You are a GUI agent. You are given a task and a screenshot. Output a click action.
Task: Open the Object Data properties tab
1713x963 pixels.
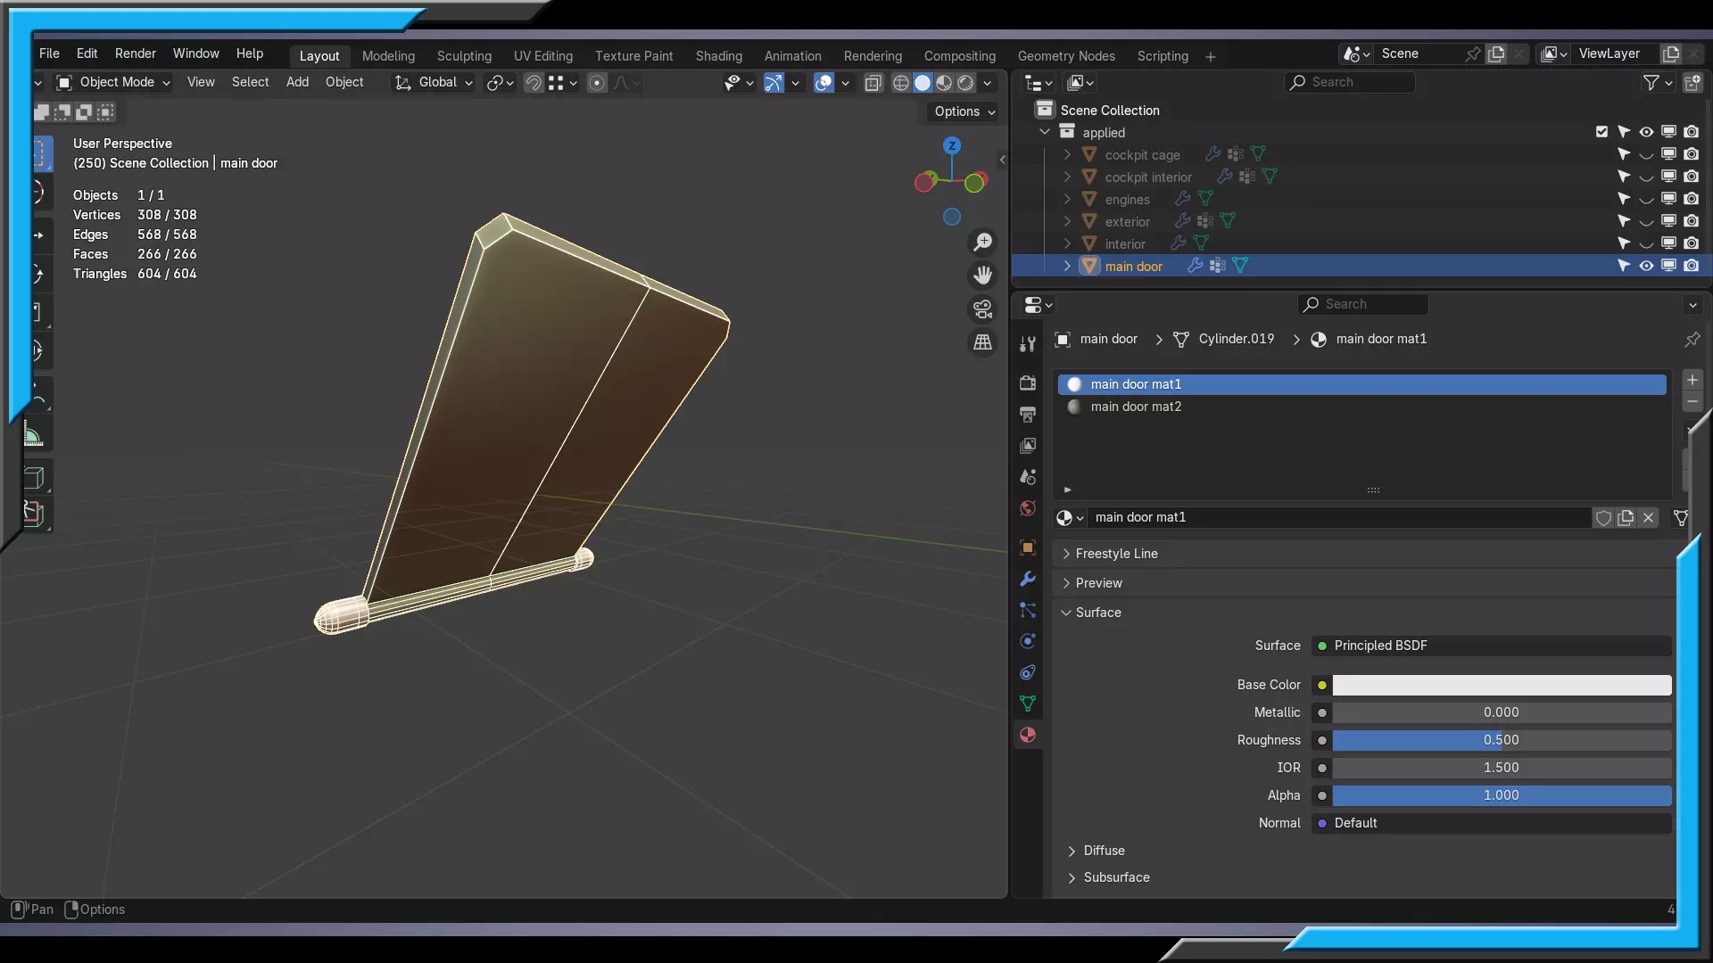(x=1028, y=704)
